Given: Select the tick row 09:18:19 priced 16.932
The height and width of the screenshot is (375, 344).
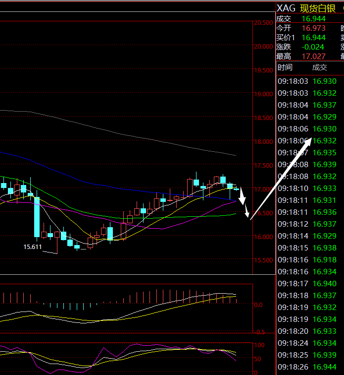Looking at the screenshot, I should [307, 308].
